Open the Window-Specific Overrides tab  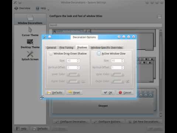(x=107, y=48)
